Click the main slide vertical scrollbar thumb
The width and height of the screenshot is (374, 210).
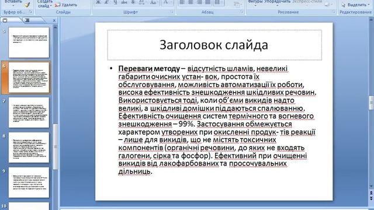click(x=371, y=103)
